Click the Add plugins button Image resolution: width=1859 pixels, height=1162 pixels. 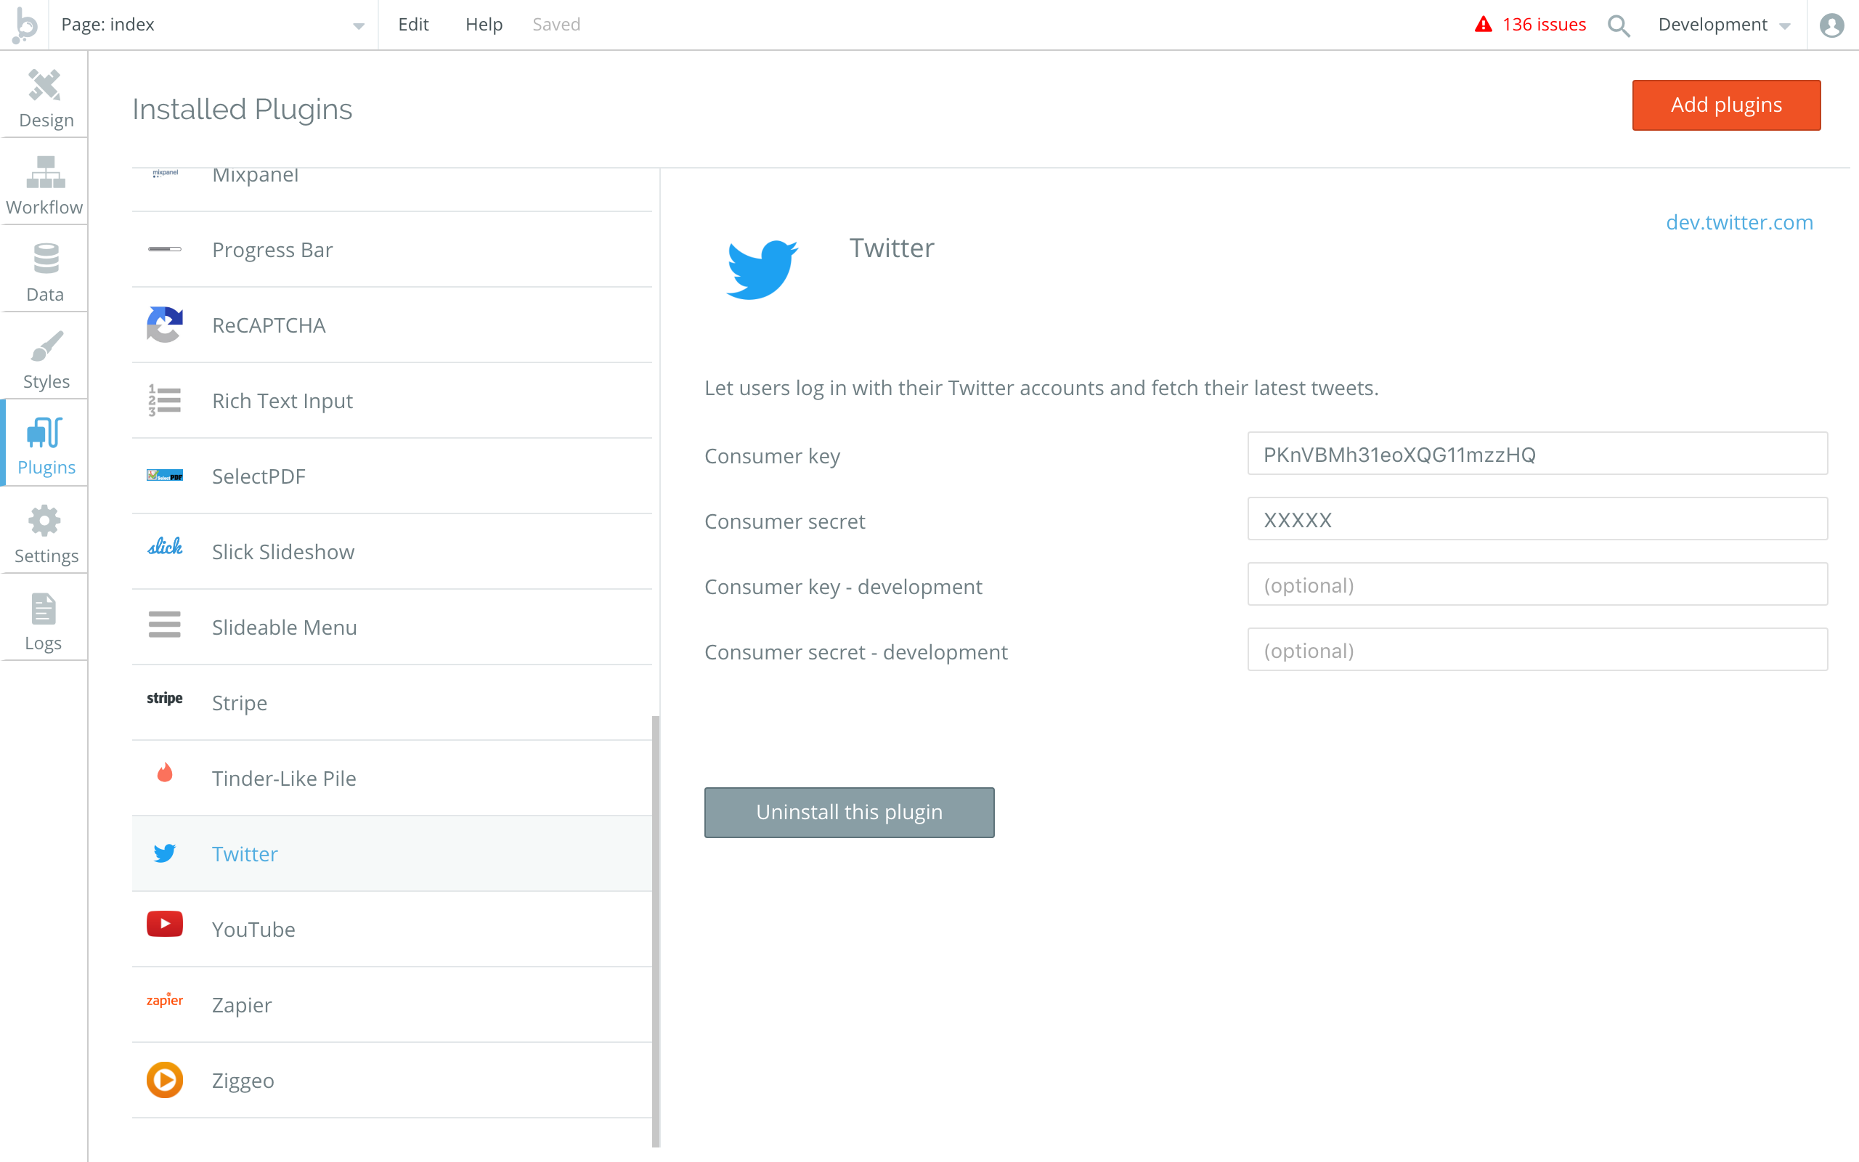coord(1726,105)
